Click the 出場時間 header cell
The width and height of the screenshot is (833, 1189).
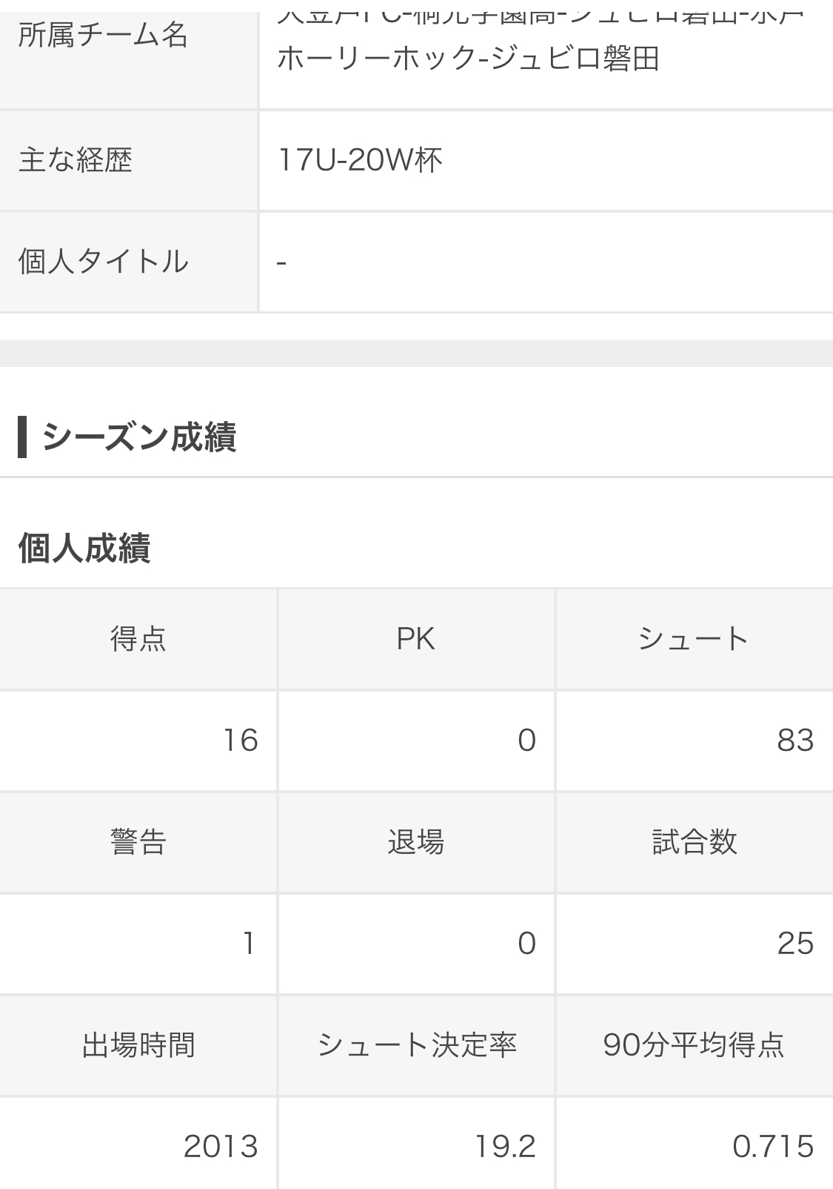[x=138, y=1045]
